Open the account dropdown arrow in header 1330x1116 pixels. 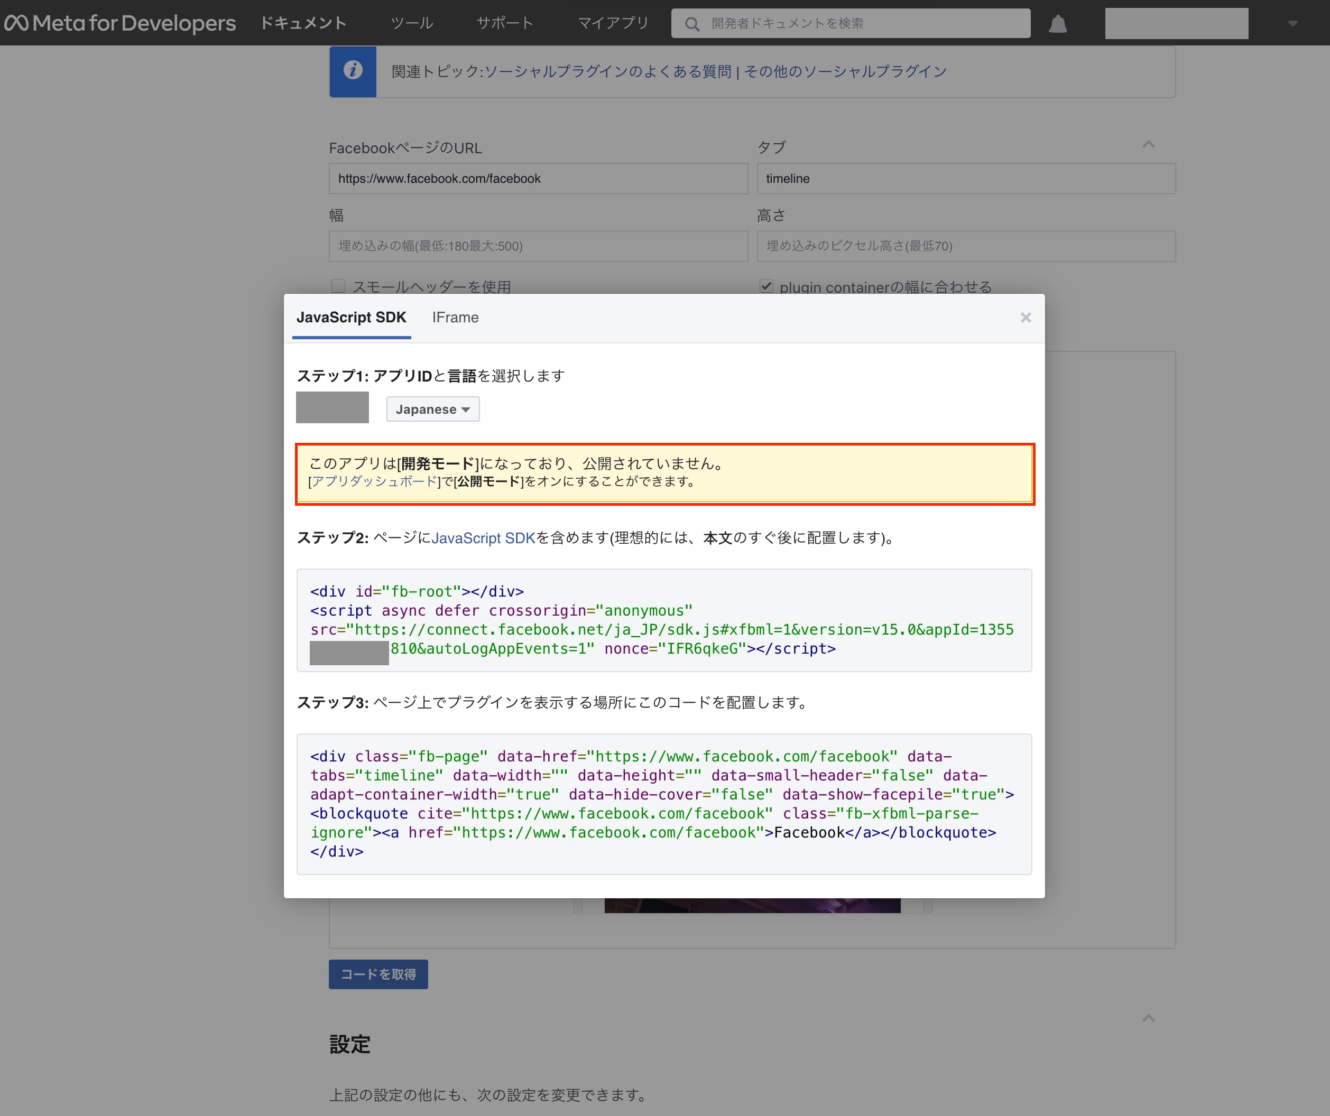coord(1292,24)
